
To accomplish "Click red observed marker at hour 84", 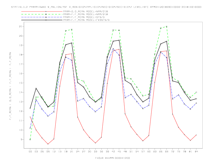I will click(x=196, y=135).
